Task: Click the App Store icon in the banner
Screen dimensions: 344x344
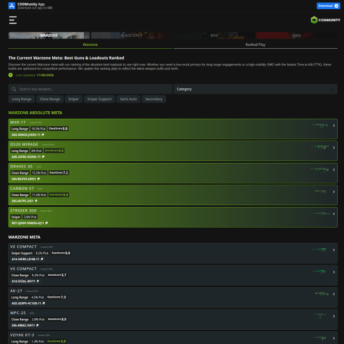Action: 11,6
